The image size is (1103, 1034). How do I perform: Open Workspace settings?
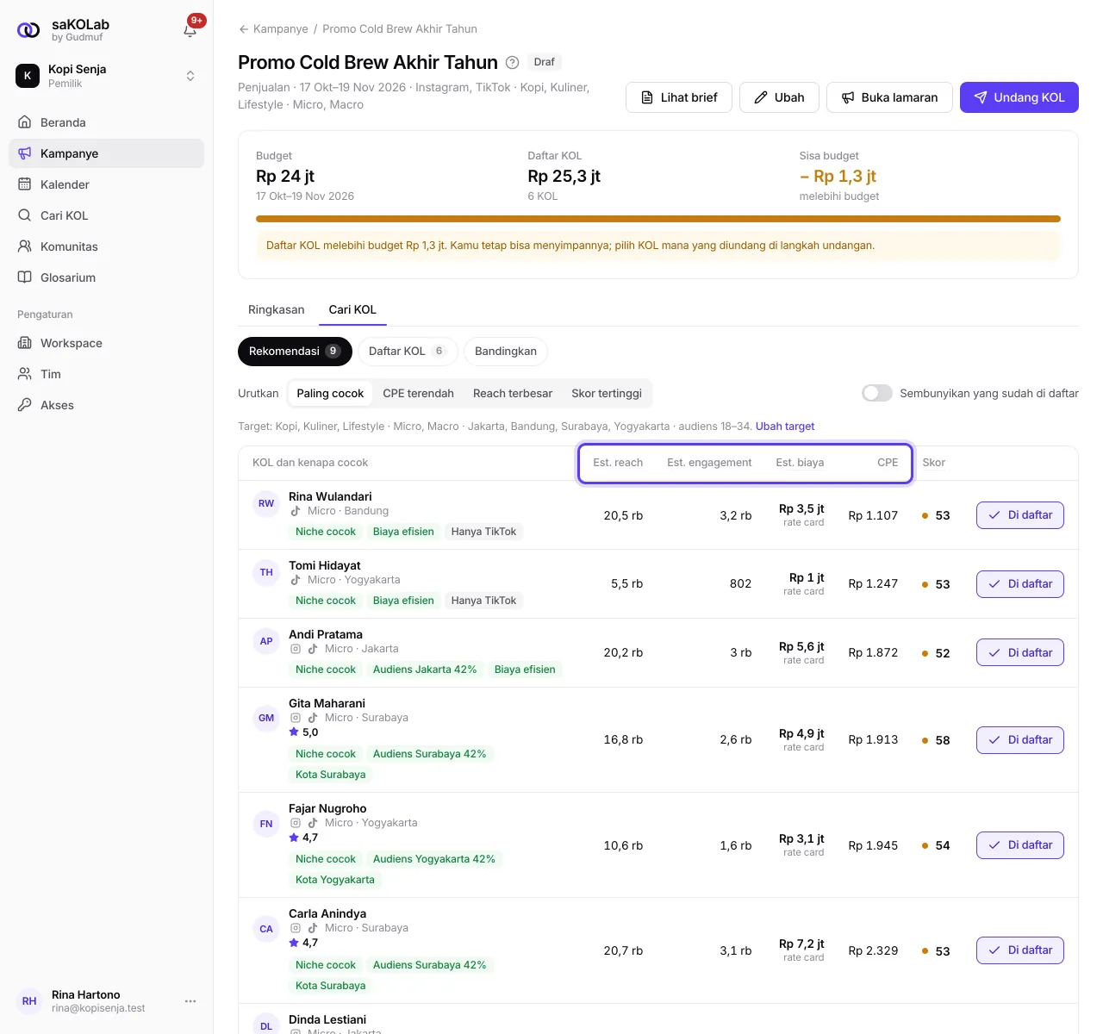click(106, 343)
